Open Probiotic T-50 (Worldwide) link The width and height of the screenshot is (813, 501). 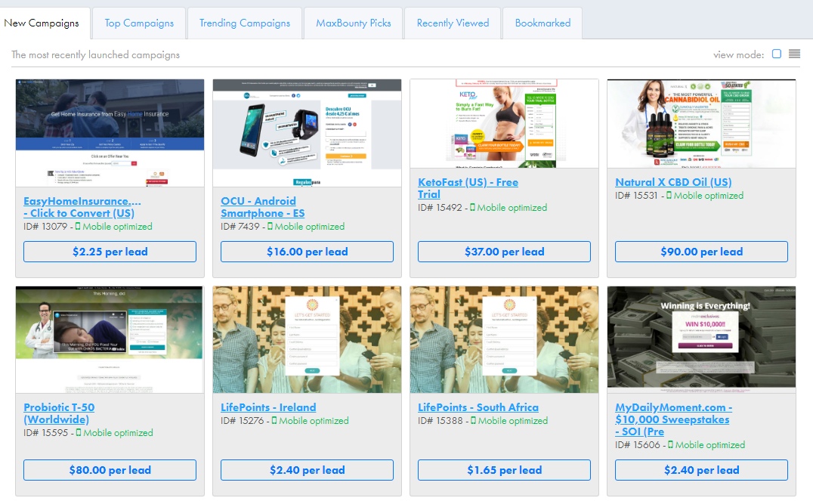[59, 413]
